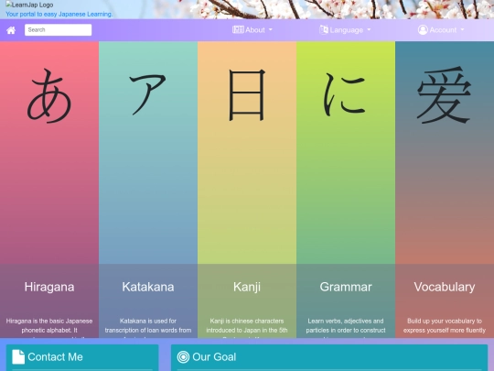Open the Kanji section title
The image size is (494, 371).
point(247,287)
